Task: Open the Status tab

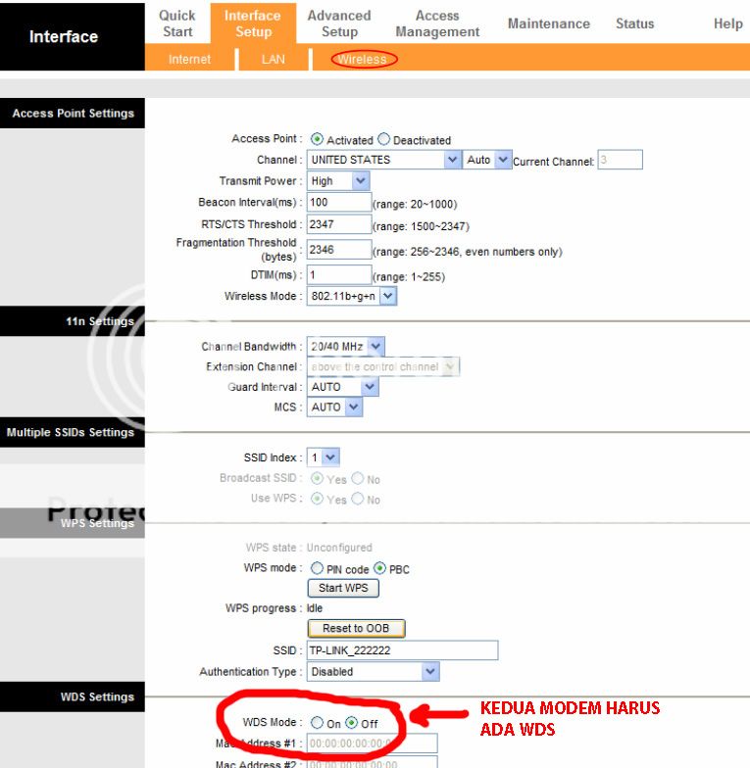Action: [x=634, y=24]
